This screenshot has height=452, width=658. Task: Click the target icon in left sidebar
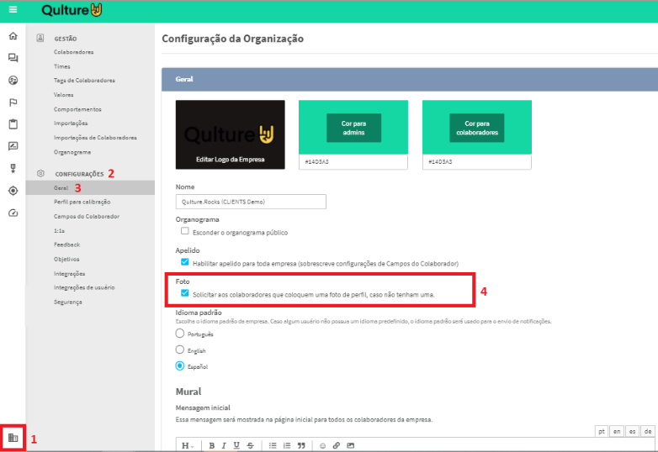[13, 191]
